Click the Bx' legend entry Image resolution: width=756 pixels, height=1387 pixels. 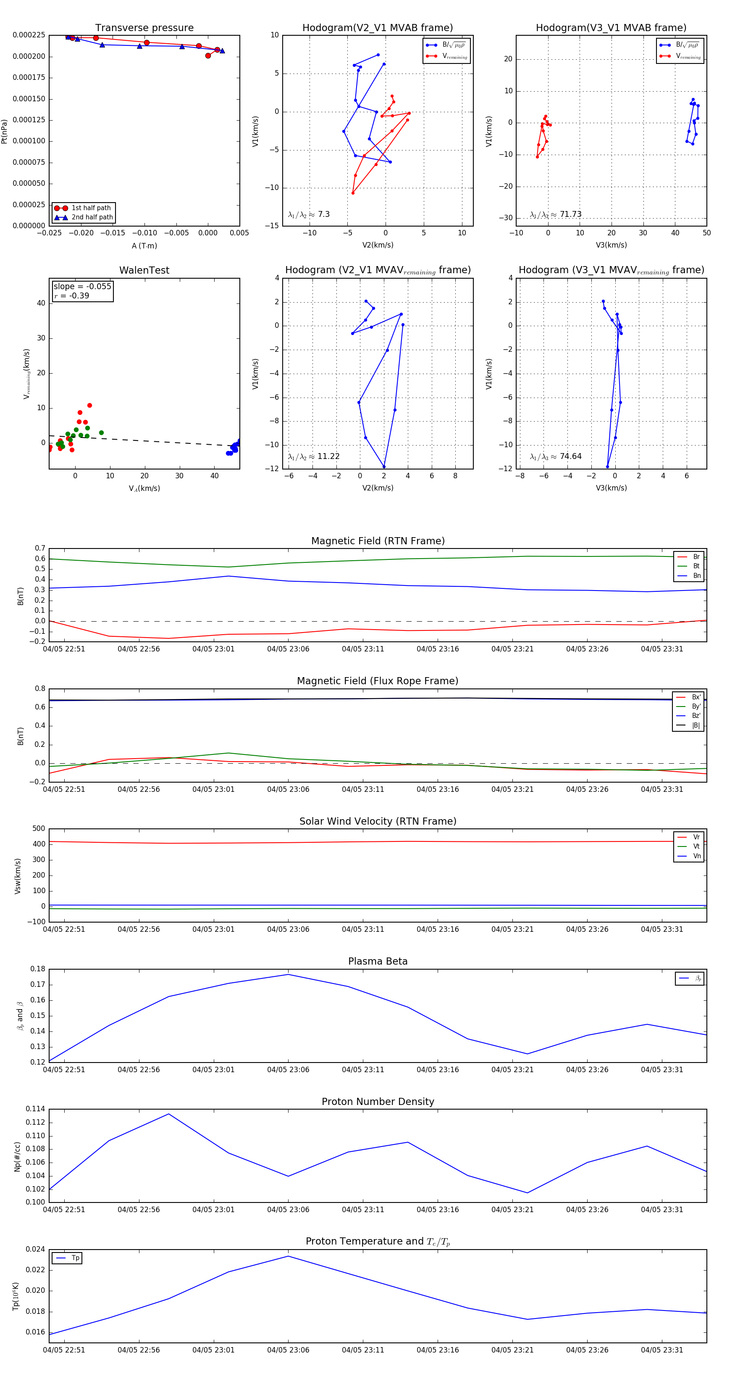point(688,697)
